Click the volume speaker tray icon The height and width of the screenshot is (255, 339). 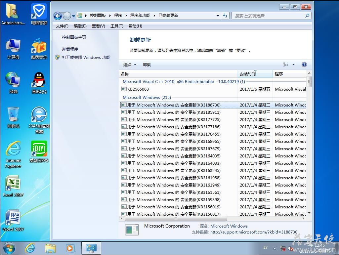click(x=290, y=249)
